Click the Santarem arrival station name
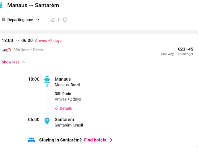The width and height of the screenshot is (198, 147). tap(64, 119)
